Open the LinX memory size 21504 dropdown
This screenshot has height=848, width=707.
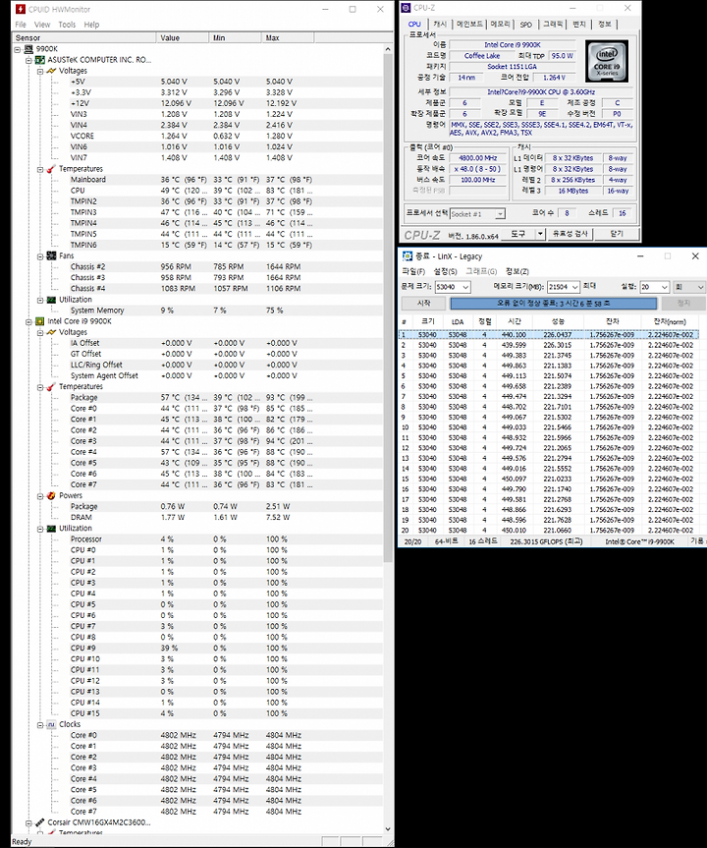click(x=574, y=287)
